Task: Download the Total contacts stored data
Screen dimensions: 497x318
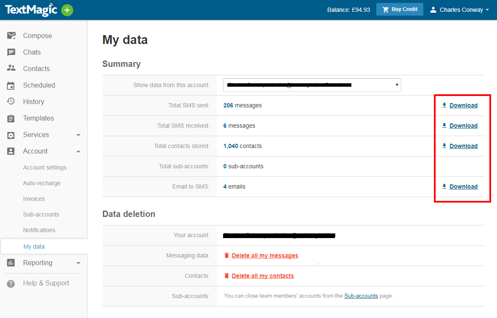Action: pos(464,146)
